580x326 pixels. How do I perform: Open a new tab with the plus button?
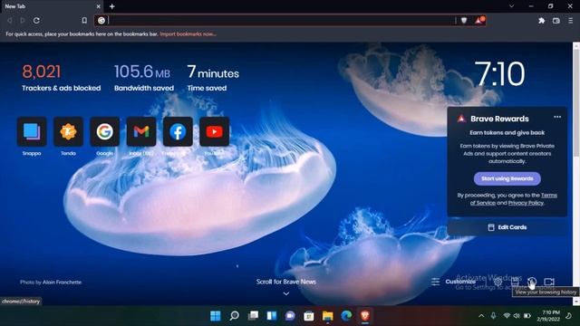[x=111, y=6]
